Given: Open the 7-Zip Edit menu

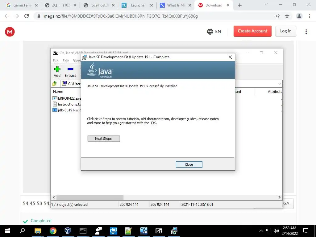Looking at the screenshot, I should tap(65, 61).
